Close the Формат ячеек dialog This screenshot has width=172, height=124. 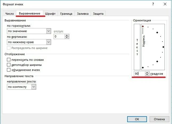click(165, 4)
